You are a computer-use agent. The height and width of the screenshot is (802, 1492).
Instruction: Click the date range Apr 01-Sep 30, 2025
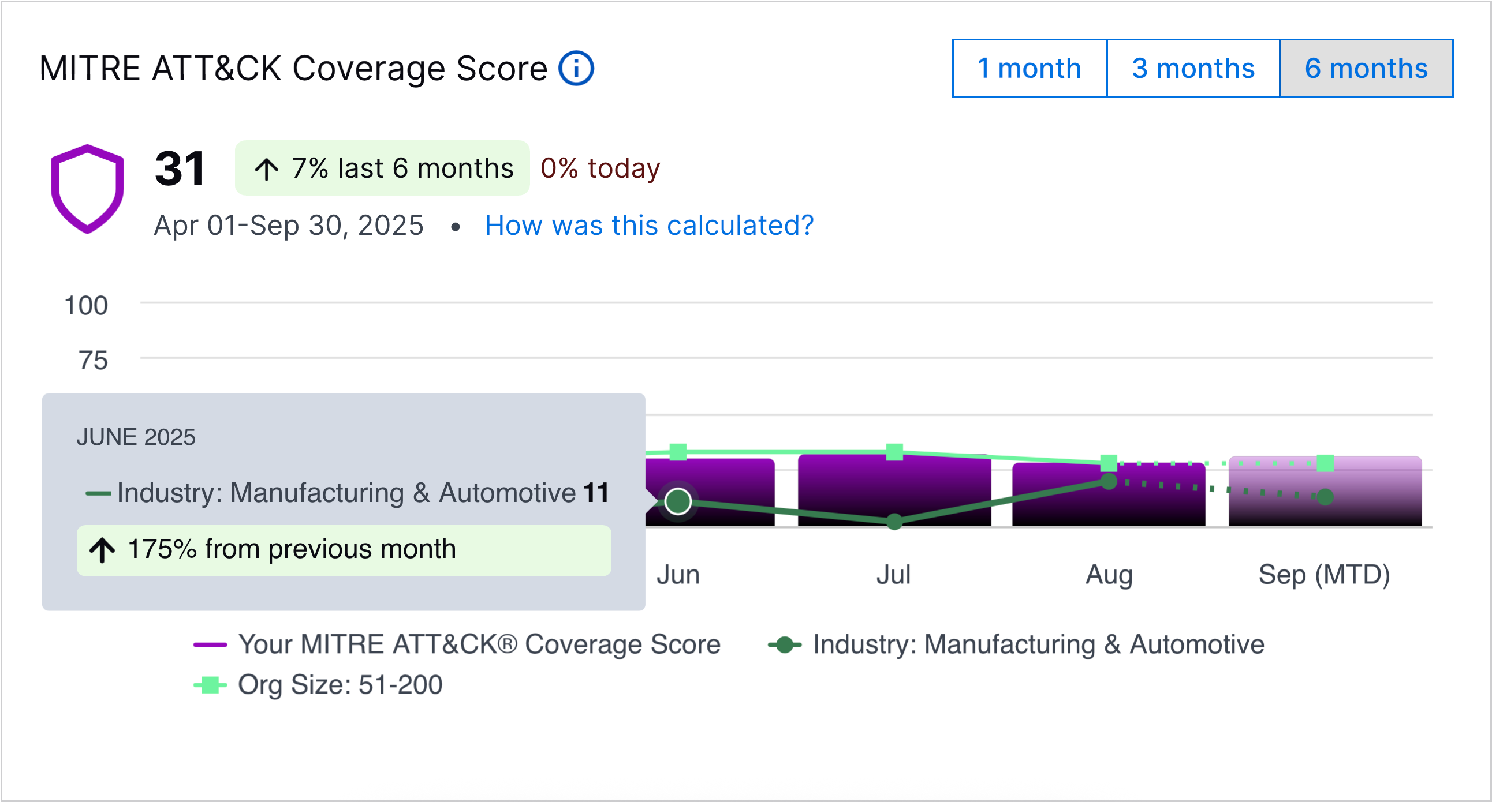pos(289,225)
